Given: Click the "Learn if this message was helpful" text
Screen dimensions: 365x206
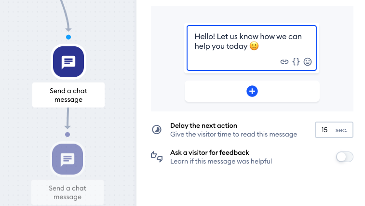Looking at the screenshot, I should 221,161.
